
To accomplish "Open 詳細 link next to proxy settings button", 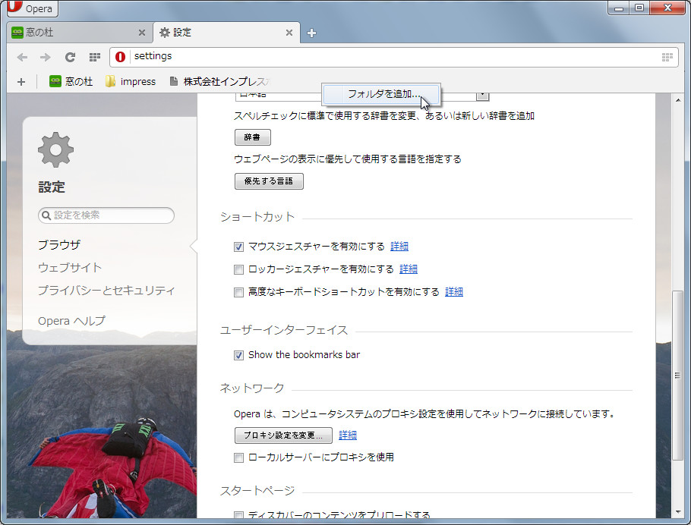I will [348, 435].
